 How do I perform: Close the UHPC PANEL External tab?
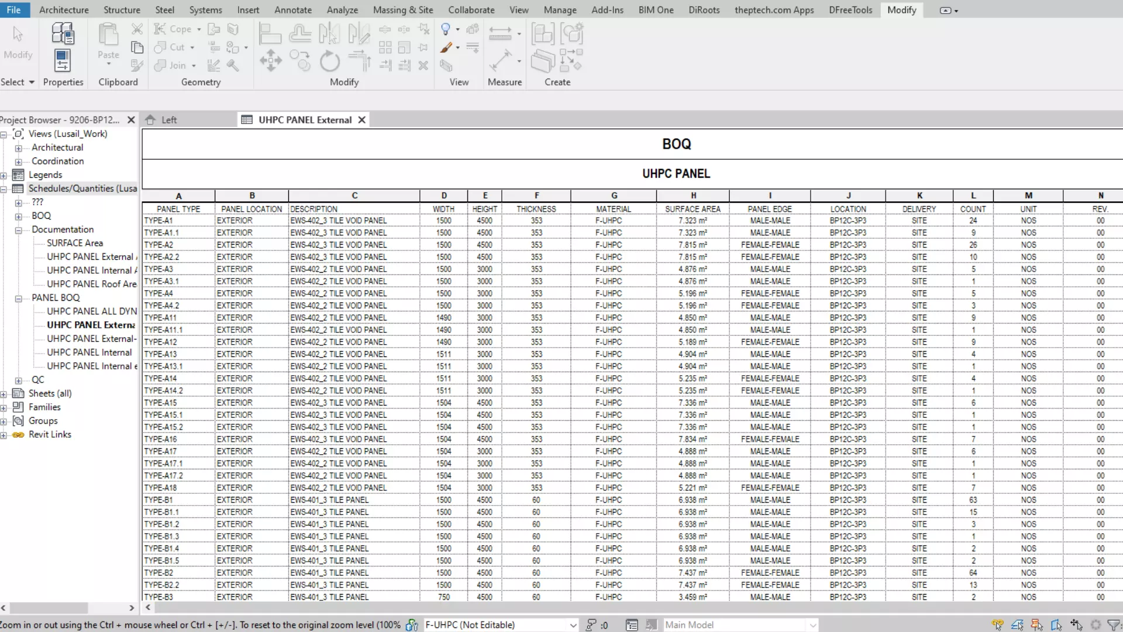coord(362,119)
